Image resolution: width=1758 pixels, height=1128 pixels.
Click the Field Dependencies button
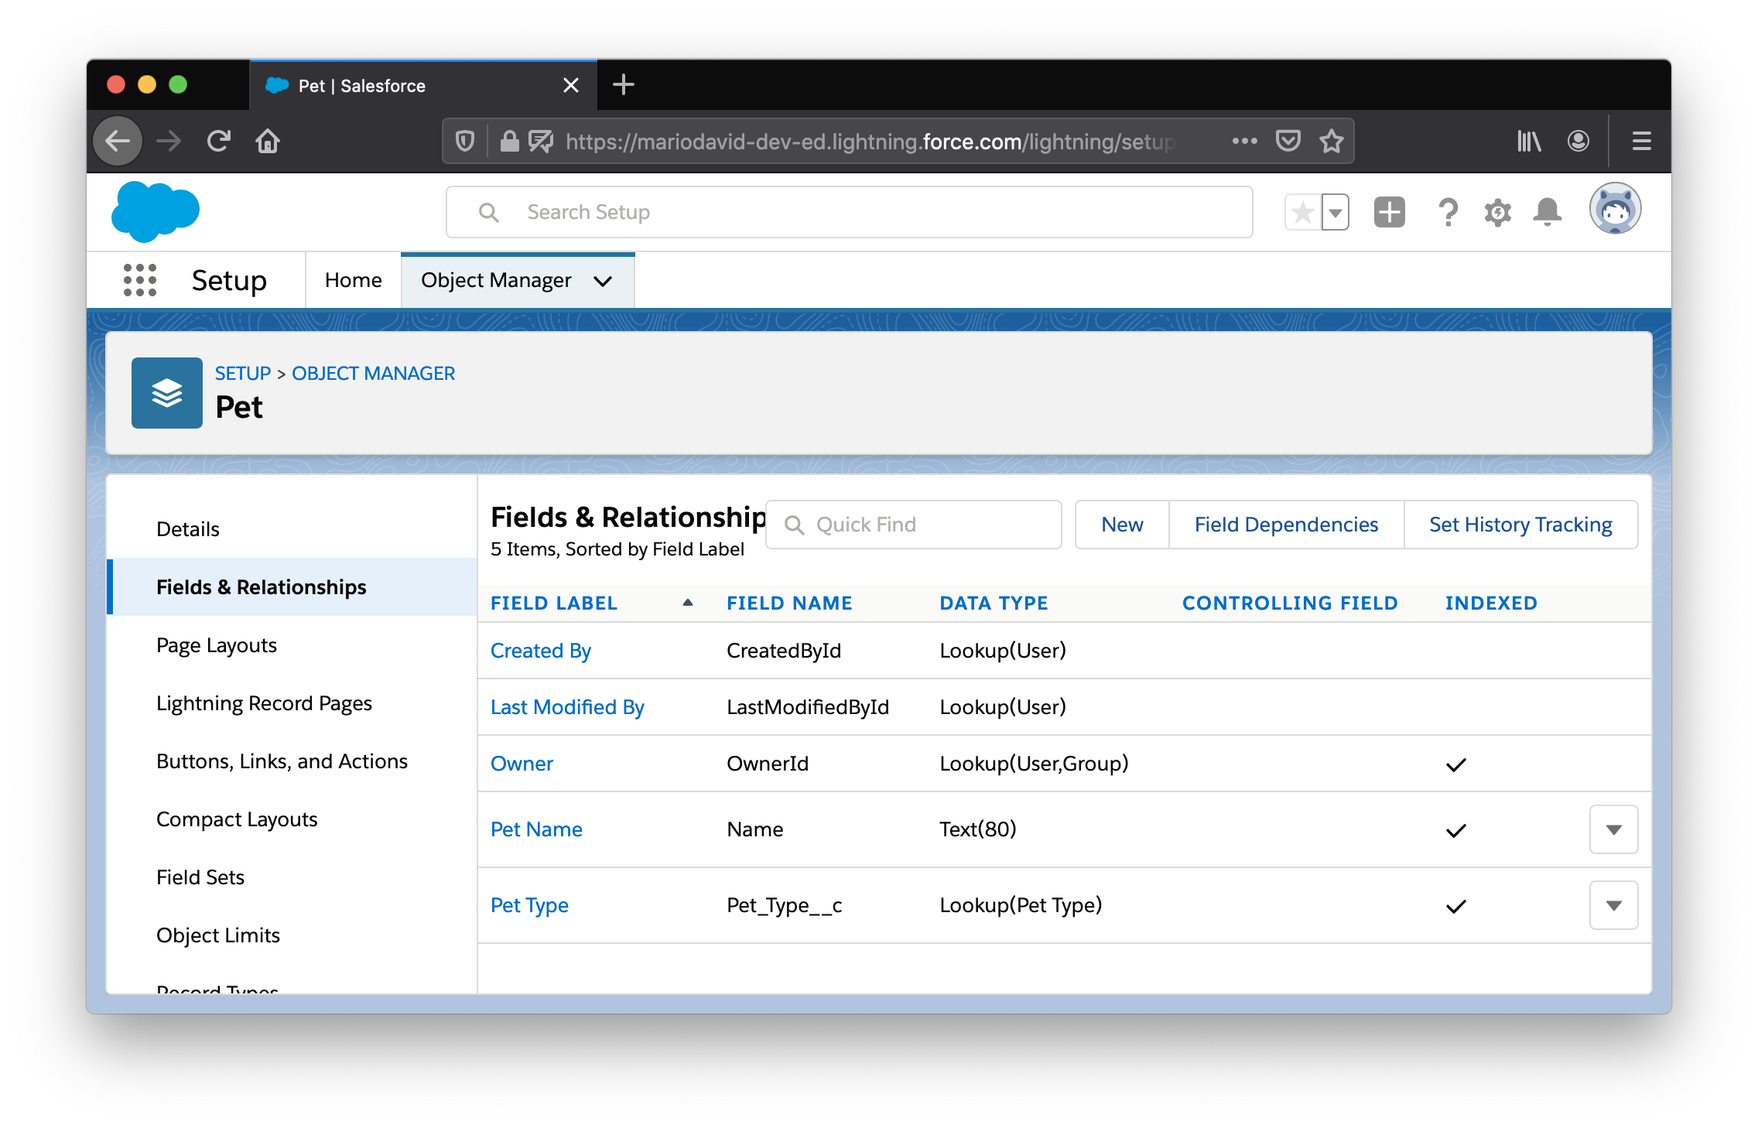click(x=1286, y=525)
